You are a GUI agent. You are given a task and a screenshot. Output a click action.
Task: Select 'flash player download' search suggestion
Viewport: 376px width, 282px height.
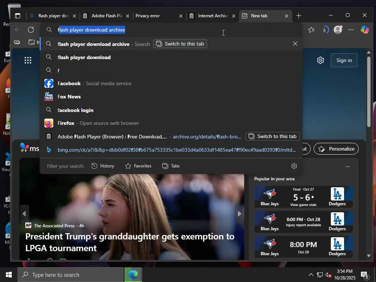[171, 57]
